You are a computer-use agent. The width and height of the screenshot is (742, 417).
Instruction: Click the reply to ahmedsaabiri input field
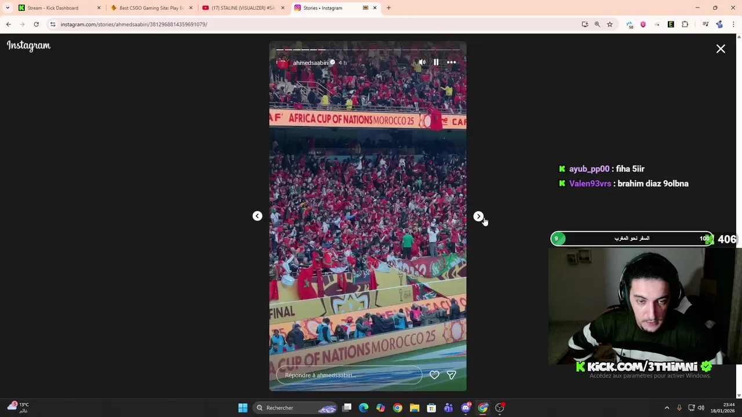click(349, 375)
